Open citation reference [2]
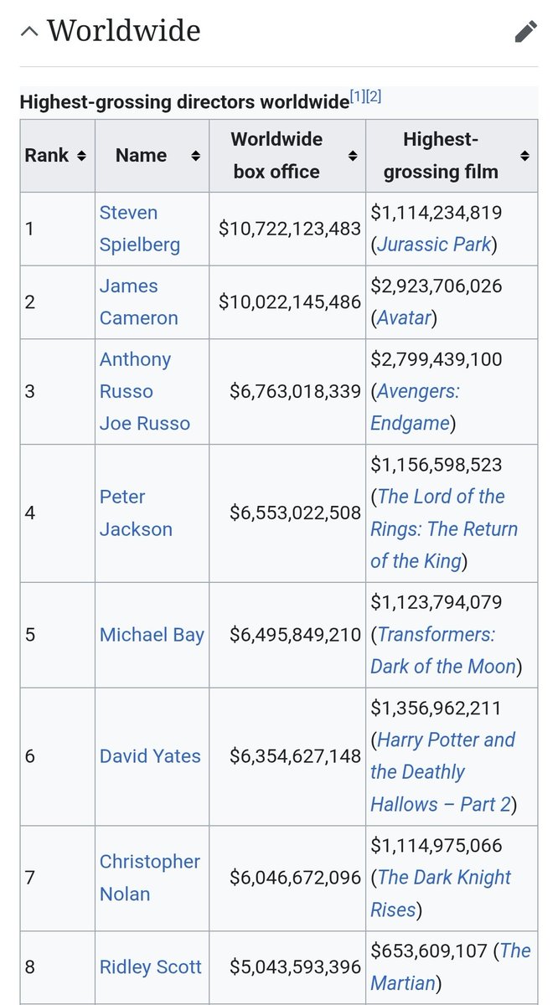 (374, 96)
